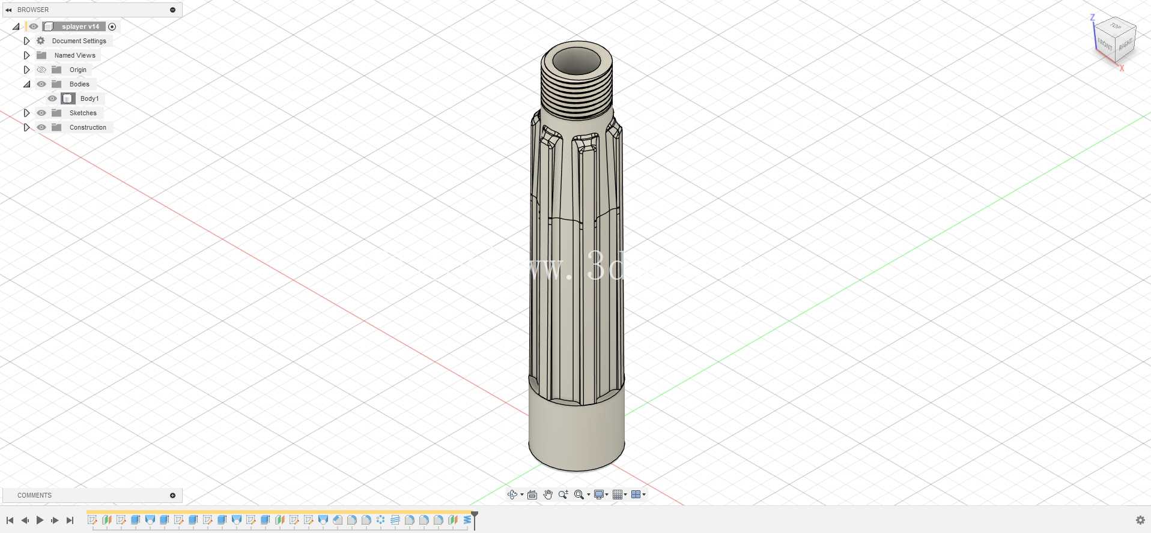Toggle visibility of splayer v14 component
Screen dimensions: 1151x533
point(34,26)
